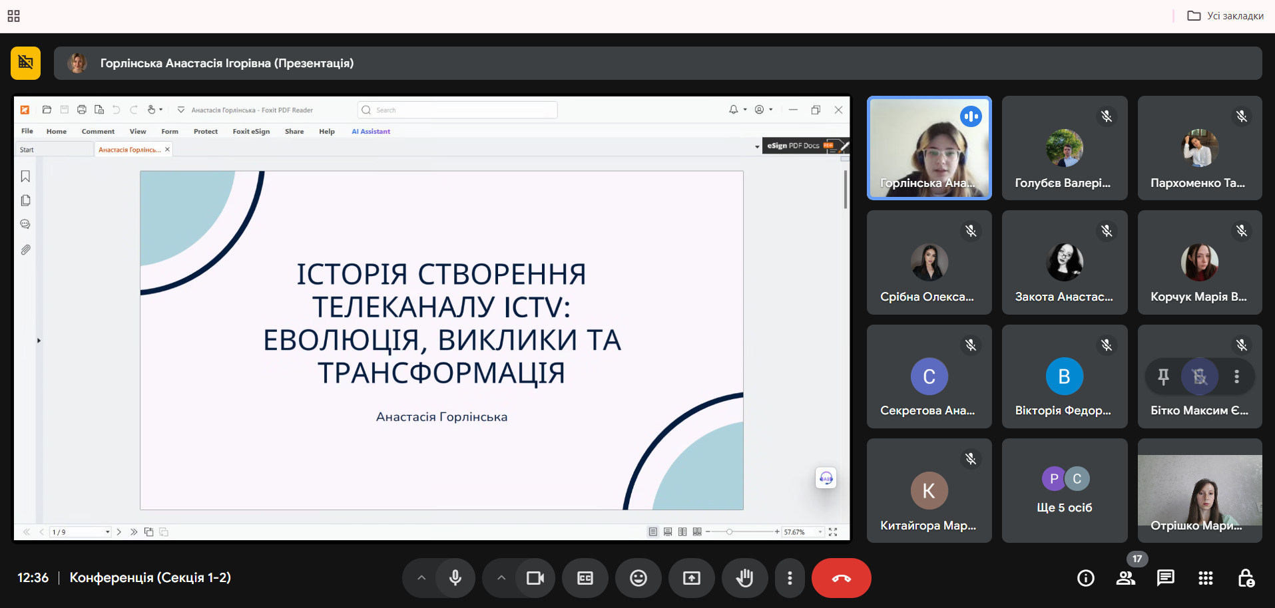The width and height of the screenshot is (1275, 608).
Task: Click Foxit zoom slider handle
Action: tap(730, 532)
